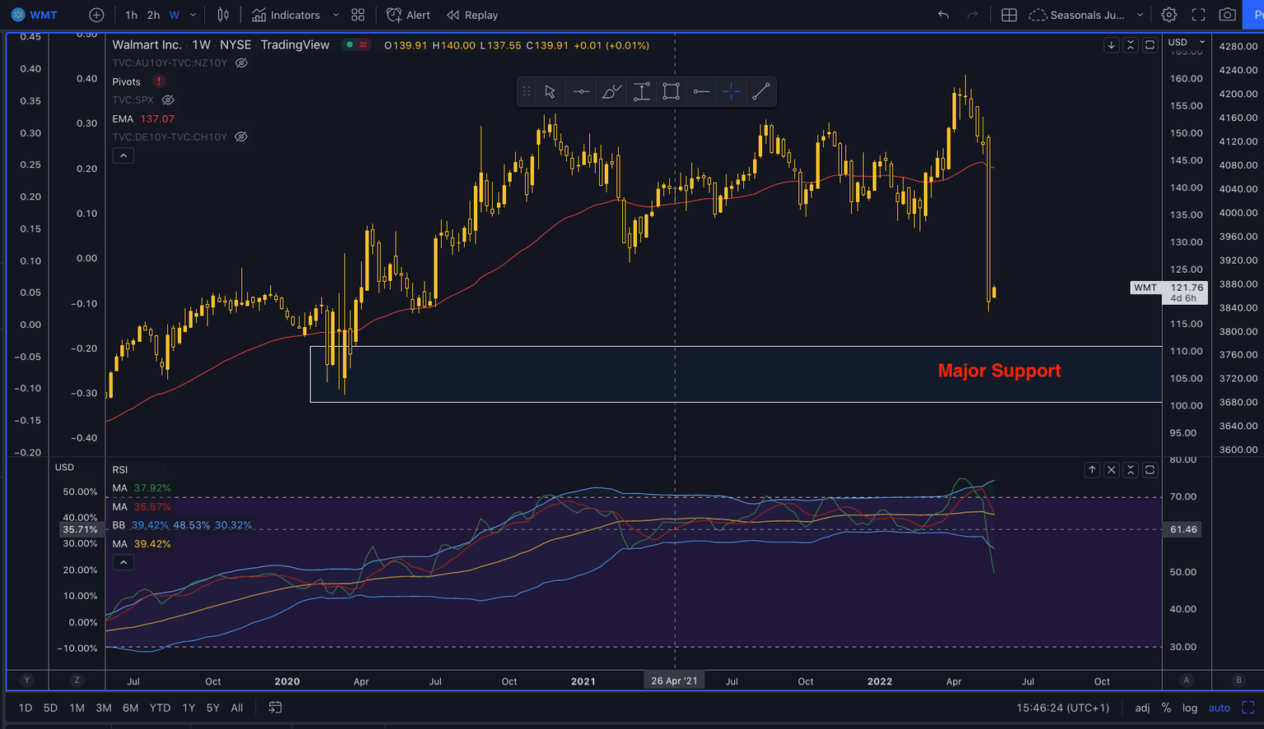
Task: Expand the favorite indicators dropdown arrow
Action: (x=336, y=15)
